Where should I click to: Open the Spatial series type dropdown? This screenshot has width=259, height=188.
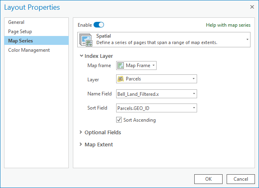(x=164, y=40)
